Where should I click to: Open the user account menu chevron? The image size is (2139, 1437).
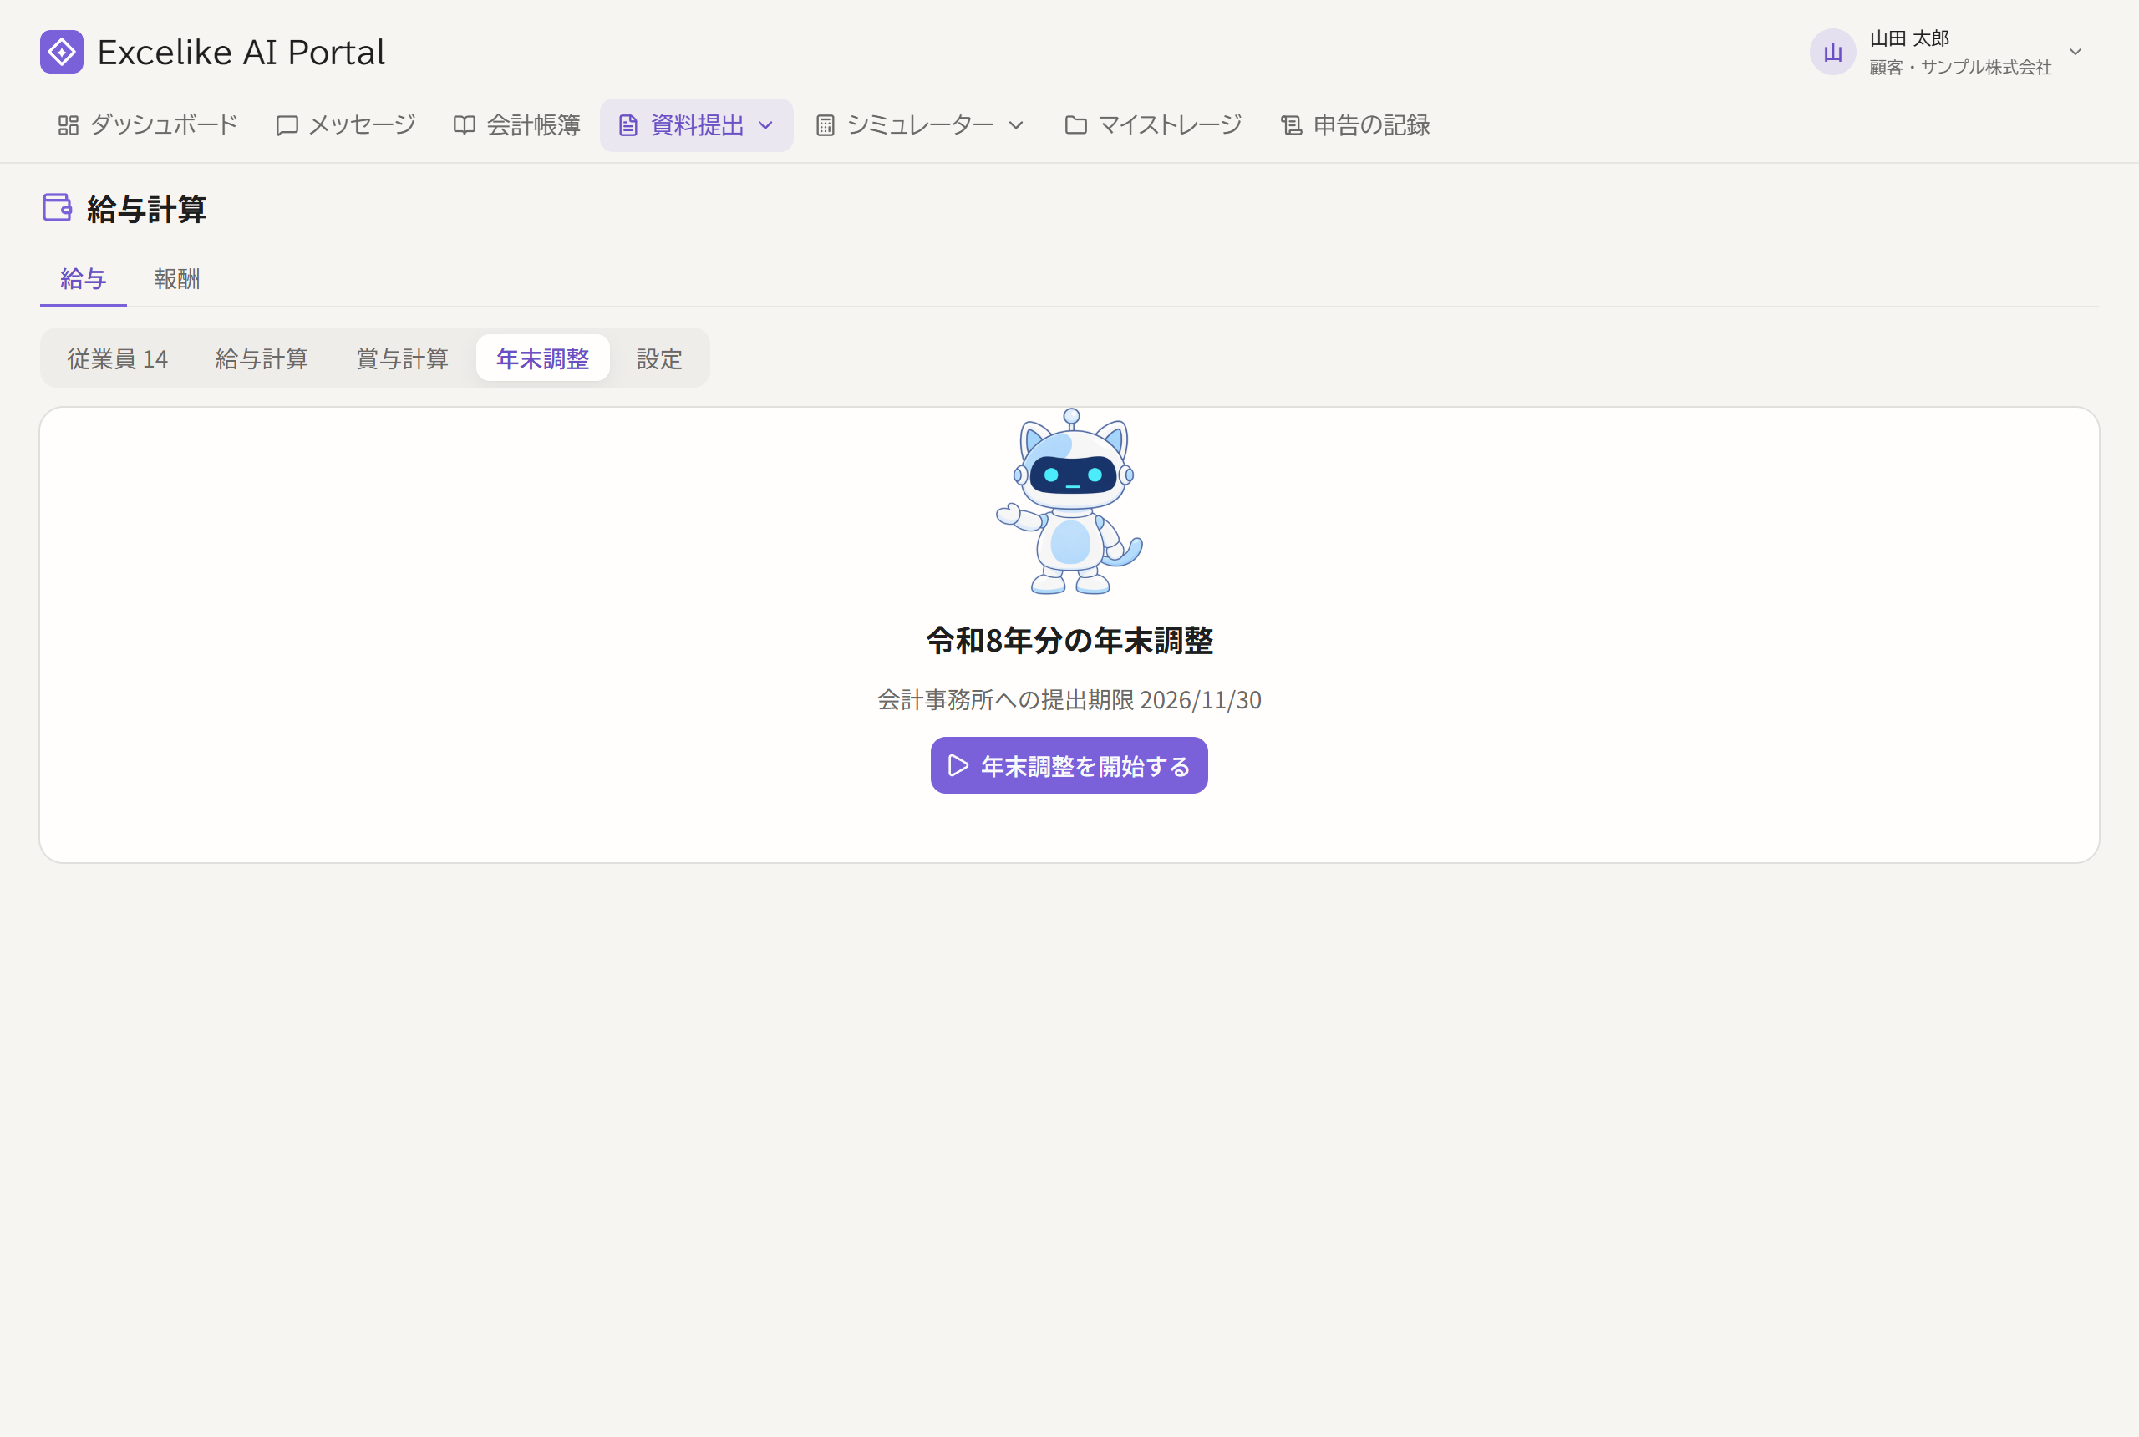point(2075,53)
